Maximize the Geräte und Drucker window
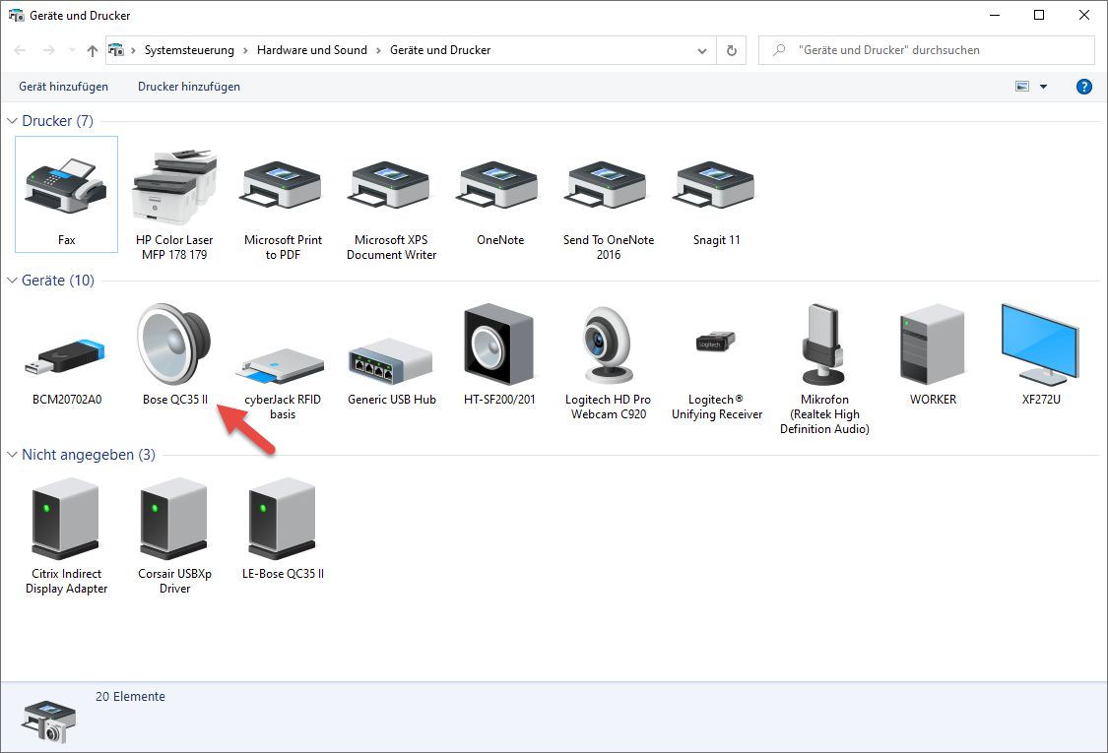 (1039, 15)
